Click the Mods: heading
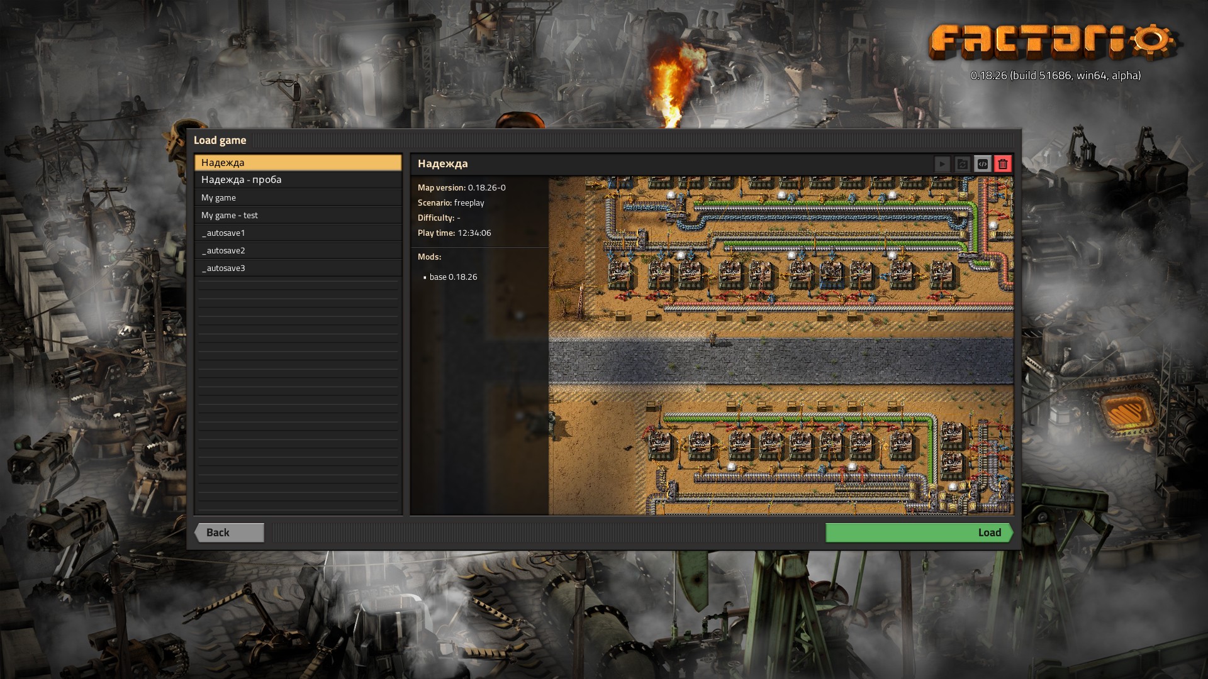This screenshot has width=1208, height=679. (x=430, y=257)
